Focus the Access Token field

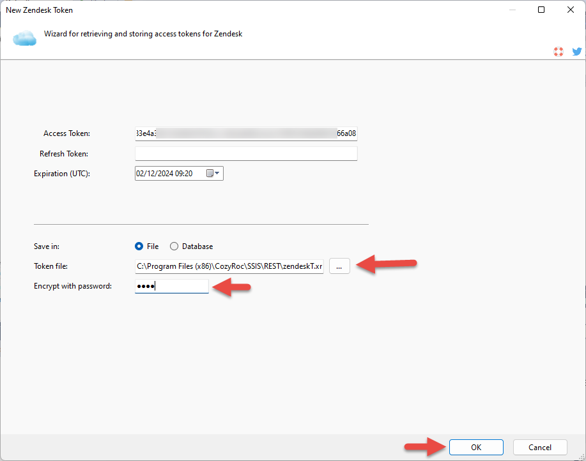coord(246,133)
